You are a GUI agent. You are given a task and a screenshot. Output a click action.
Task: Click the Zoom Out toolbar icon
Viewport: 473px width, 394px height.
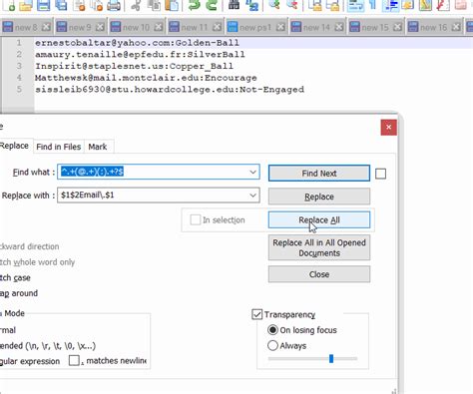click(x=292, y=5)
